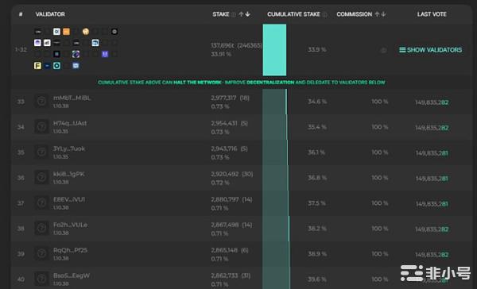The width and height of the screenshot is (477, 289).
Task: Click the list icon left of SHOW VALIDATORS
Action: tap(402, 50)
